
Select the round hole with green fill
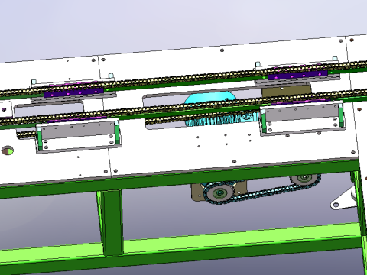point(8,150)
